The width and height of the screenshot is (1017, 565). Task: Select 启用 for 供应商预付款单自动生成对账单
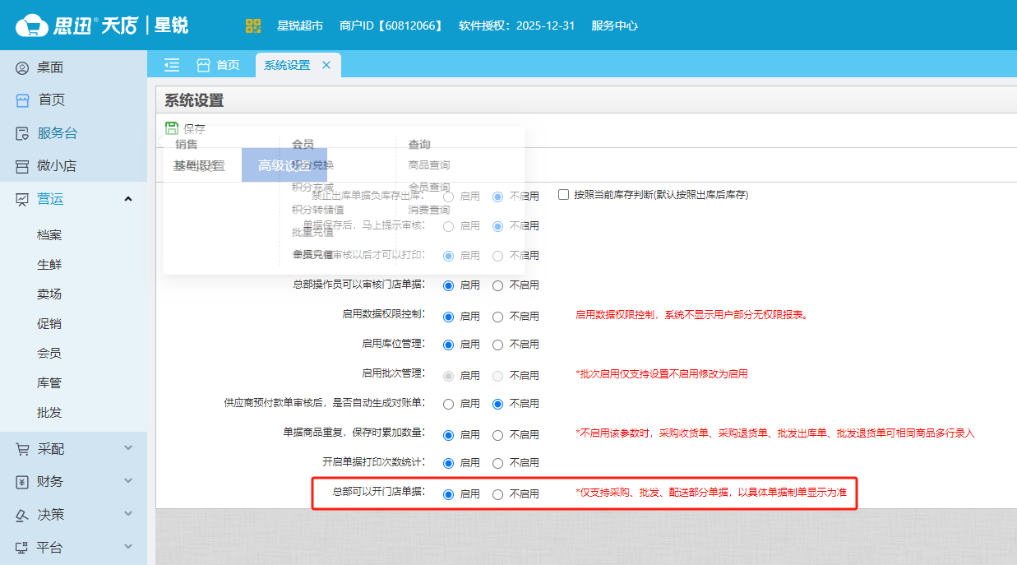[448, 404]
